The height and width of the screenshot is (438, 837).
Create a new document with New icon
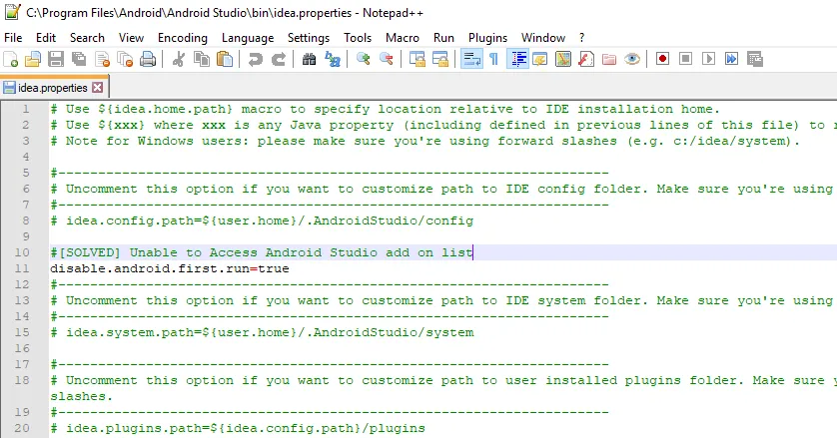click(11, 59)
